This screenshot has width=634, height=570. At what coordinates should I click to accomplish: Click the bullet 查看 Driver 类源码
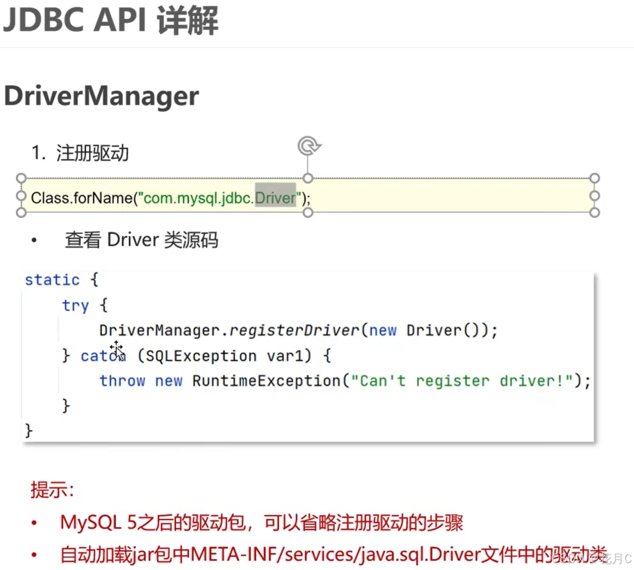click(x=141, y=239)
